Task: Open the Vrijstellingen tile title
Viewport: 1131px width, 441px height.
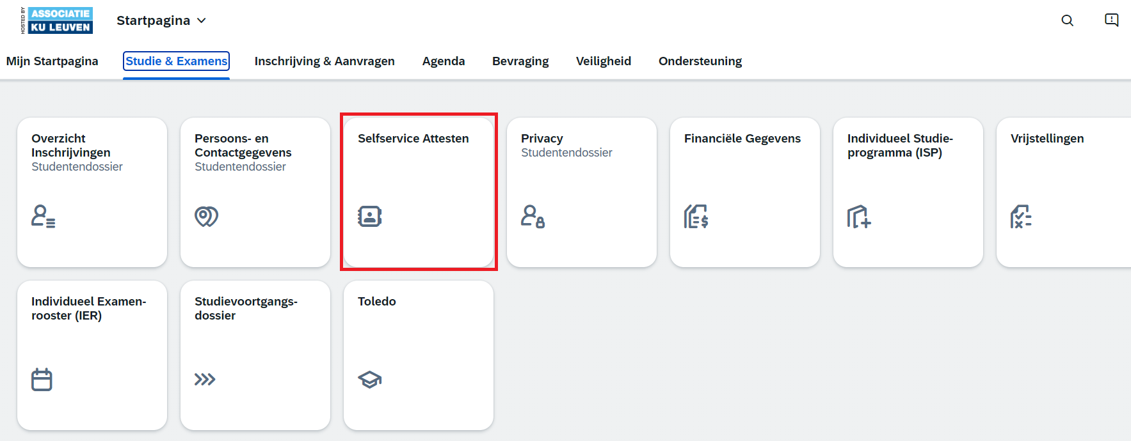Action: click(1047, 139)
